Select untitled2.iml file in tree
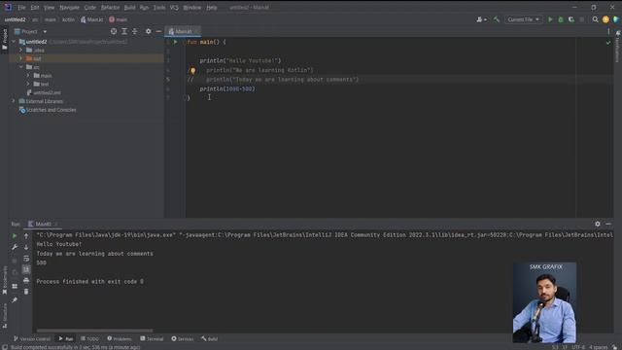Viewport: 622px width, 350px height. pyautogui.click(x=44, y=92)
